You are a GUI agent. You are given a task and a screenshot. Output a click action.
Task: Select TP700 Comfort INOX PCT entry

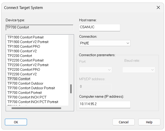click(27, 97)
